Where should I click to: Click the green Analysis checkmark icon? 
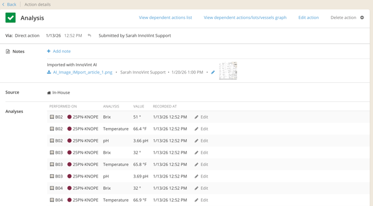click(x=11, y=18)
